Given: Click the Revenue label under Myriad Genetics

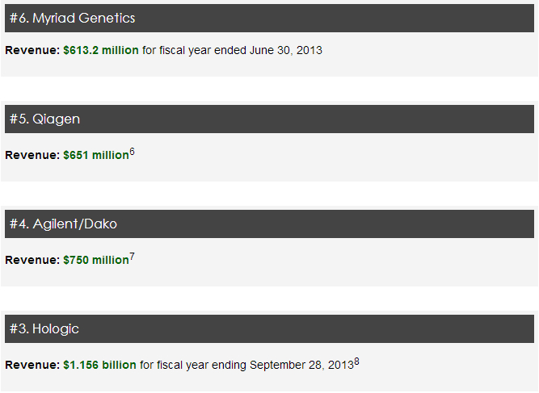Looking at the screenshot, I should (32, 51).
